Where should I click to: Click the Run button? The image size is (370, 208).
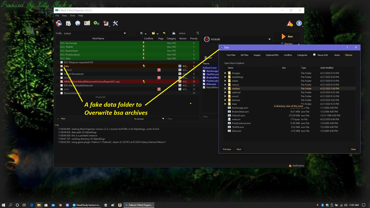click(287, 36)
